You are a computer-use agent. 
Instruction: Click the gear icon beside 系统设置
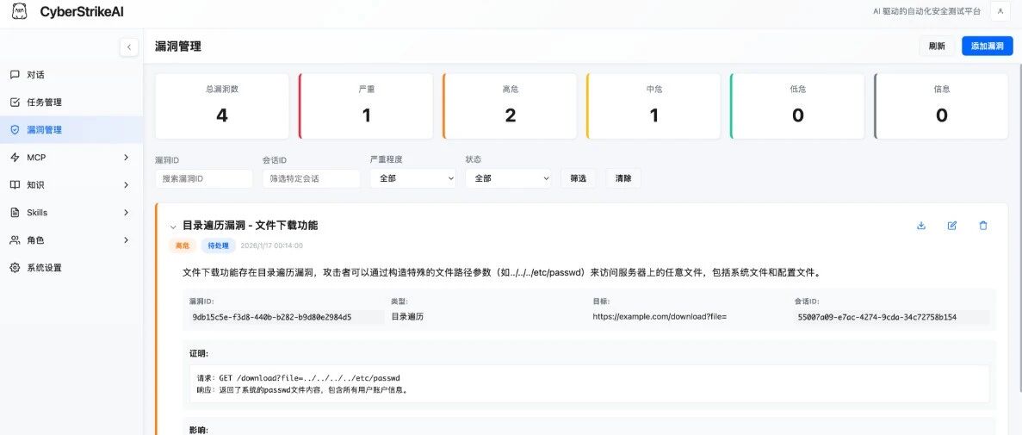click(15, 267)
